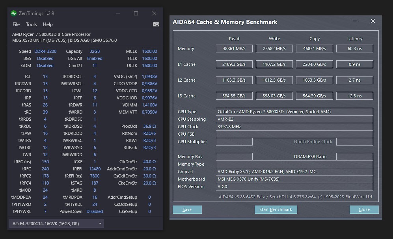Screen dimensions: 393x239
Task: Click the L1 Cache latency 0.9 ns
Action: coord(355,64)
